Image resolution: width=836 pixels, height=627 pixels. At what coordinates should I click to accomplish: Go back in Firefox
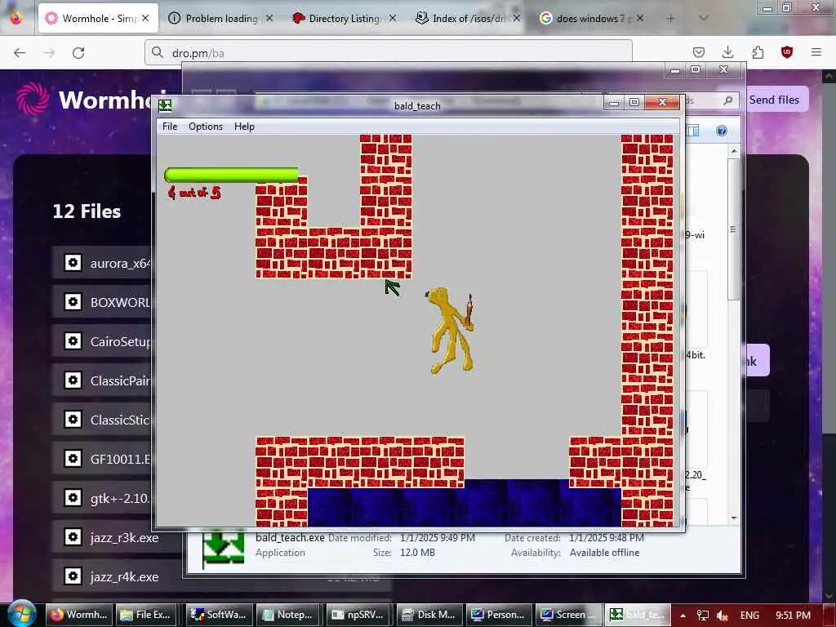point(20,53)
